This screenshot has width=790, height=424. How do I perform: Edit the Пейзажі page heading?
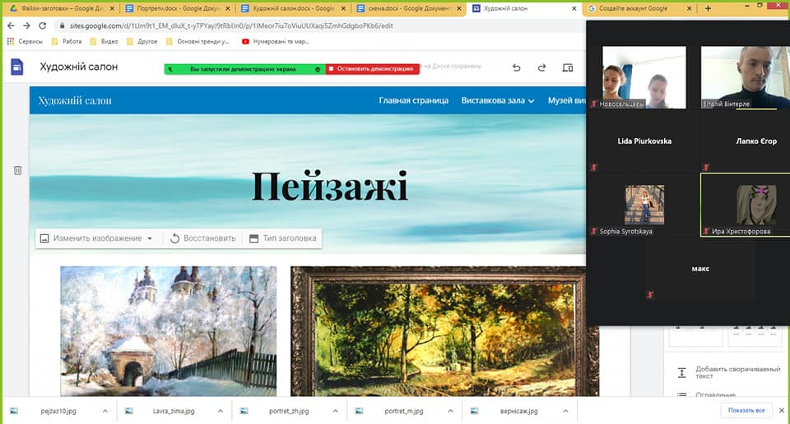329,186
